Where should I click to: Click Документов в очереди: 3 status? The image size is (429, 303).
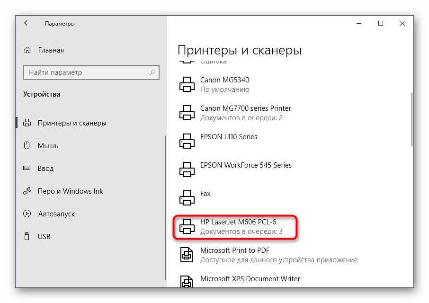click(241, 232)
